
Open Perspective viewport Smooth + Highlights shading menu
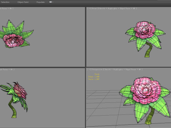[114, 70]
